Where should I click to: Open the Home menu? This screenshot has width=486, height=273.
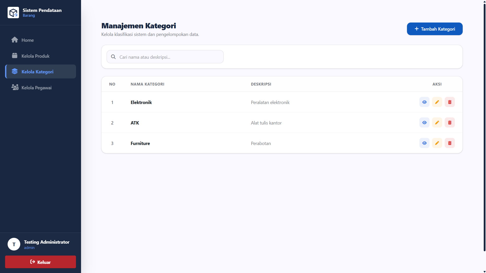tap(41, 40)
